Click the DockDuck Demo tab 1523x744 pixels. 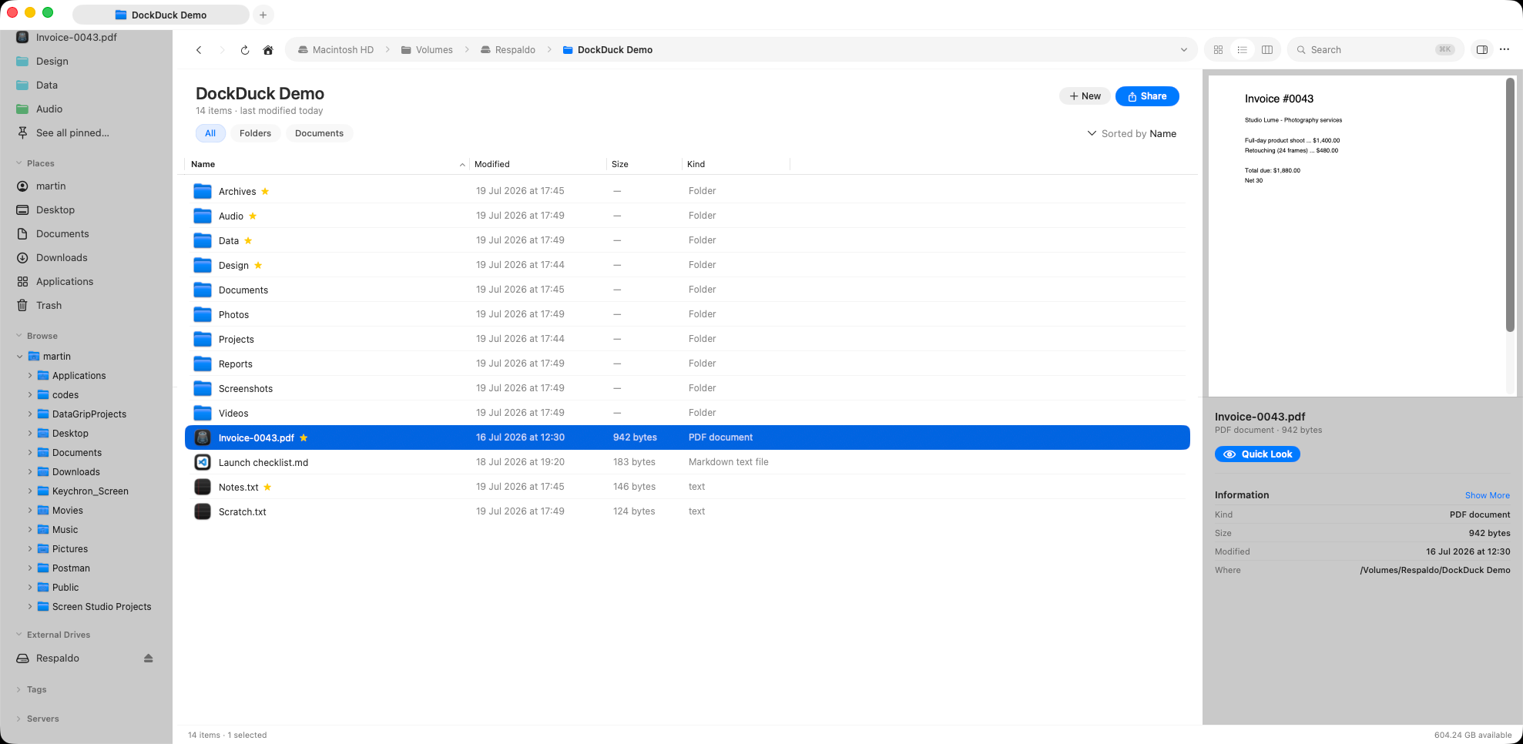(161, 15)
